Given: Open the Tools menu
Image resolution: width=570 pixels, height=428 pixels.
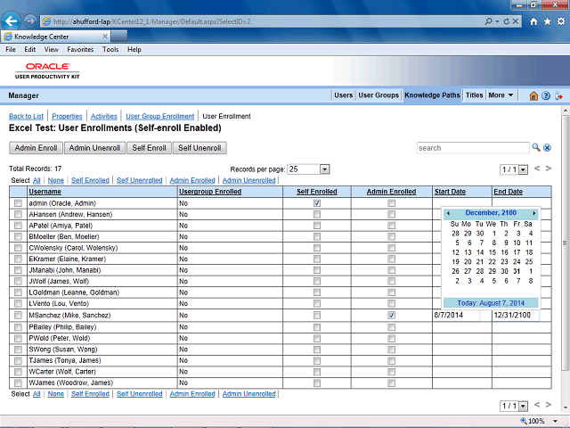Looking at the screenshot, I should tap(110, 50).
